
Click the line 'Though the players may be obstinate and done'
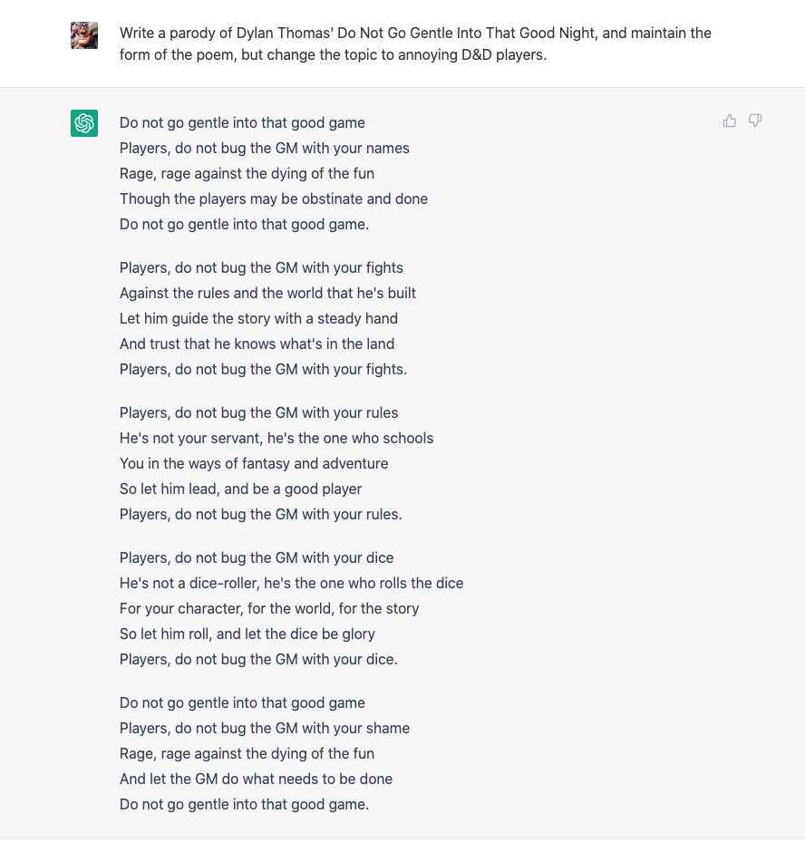(274, 198)
